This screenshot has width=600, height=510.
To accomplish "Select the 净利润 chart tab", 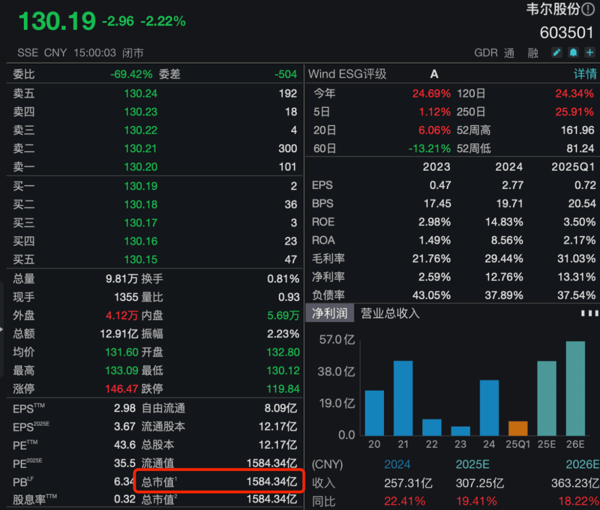I will (330, 313).
